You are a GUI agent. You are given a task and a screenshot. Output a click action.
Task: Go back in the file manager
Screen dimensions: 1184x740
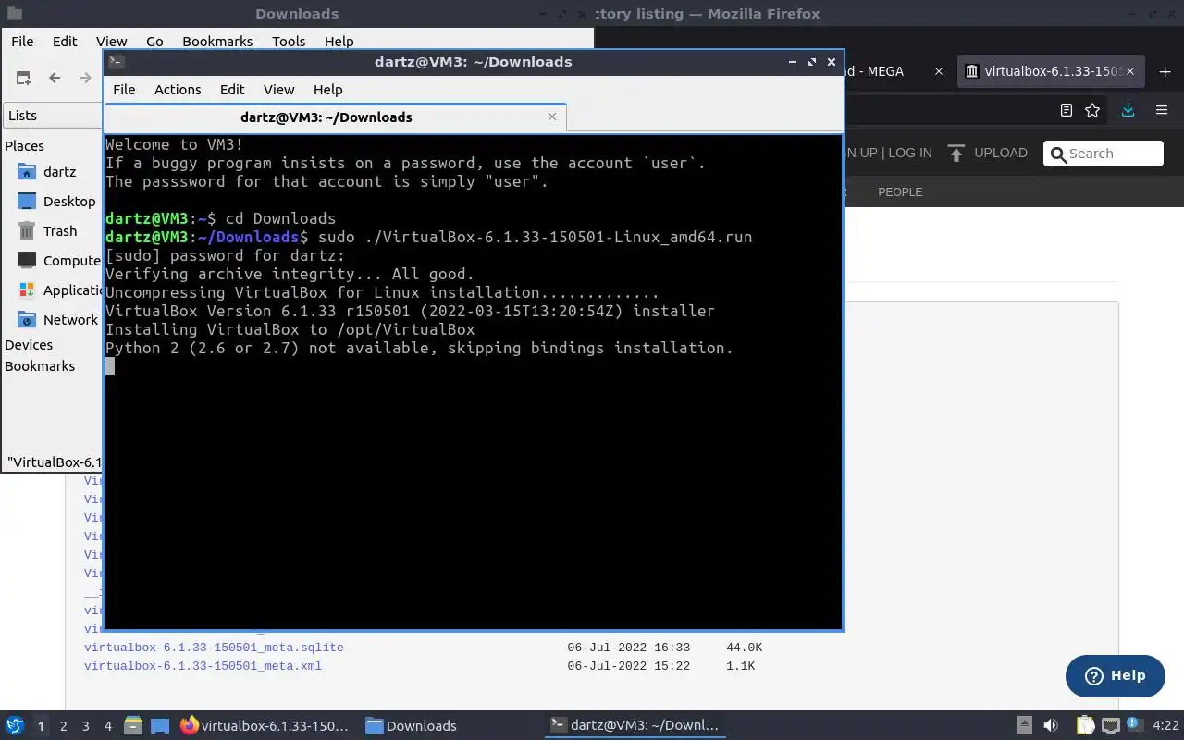[55, 79]
